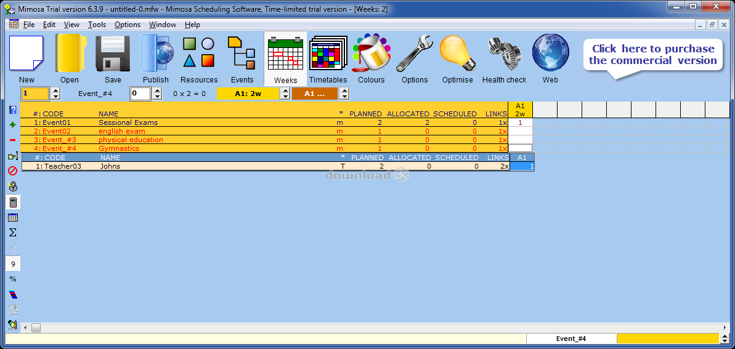
Task: Click the red minus remove icon
Action: 12,140
